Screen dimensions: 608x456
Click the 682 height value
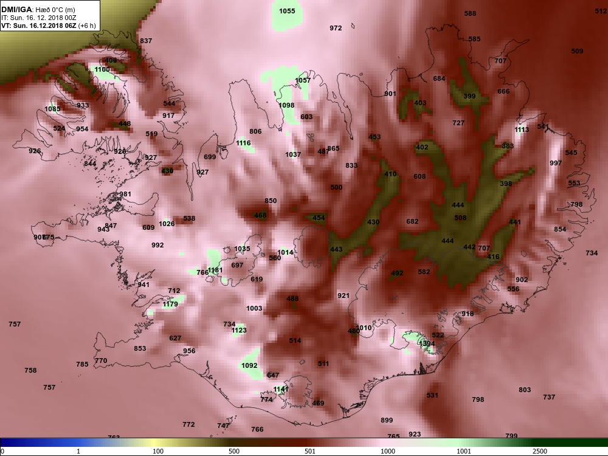click(x=412, y=221)
